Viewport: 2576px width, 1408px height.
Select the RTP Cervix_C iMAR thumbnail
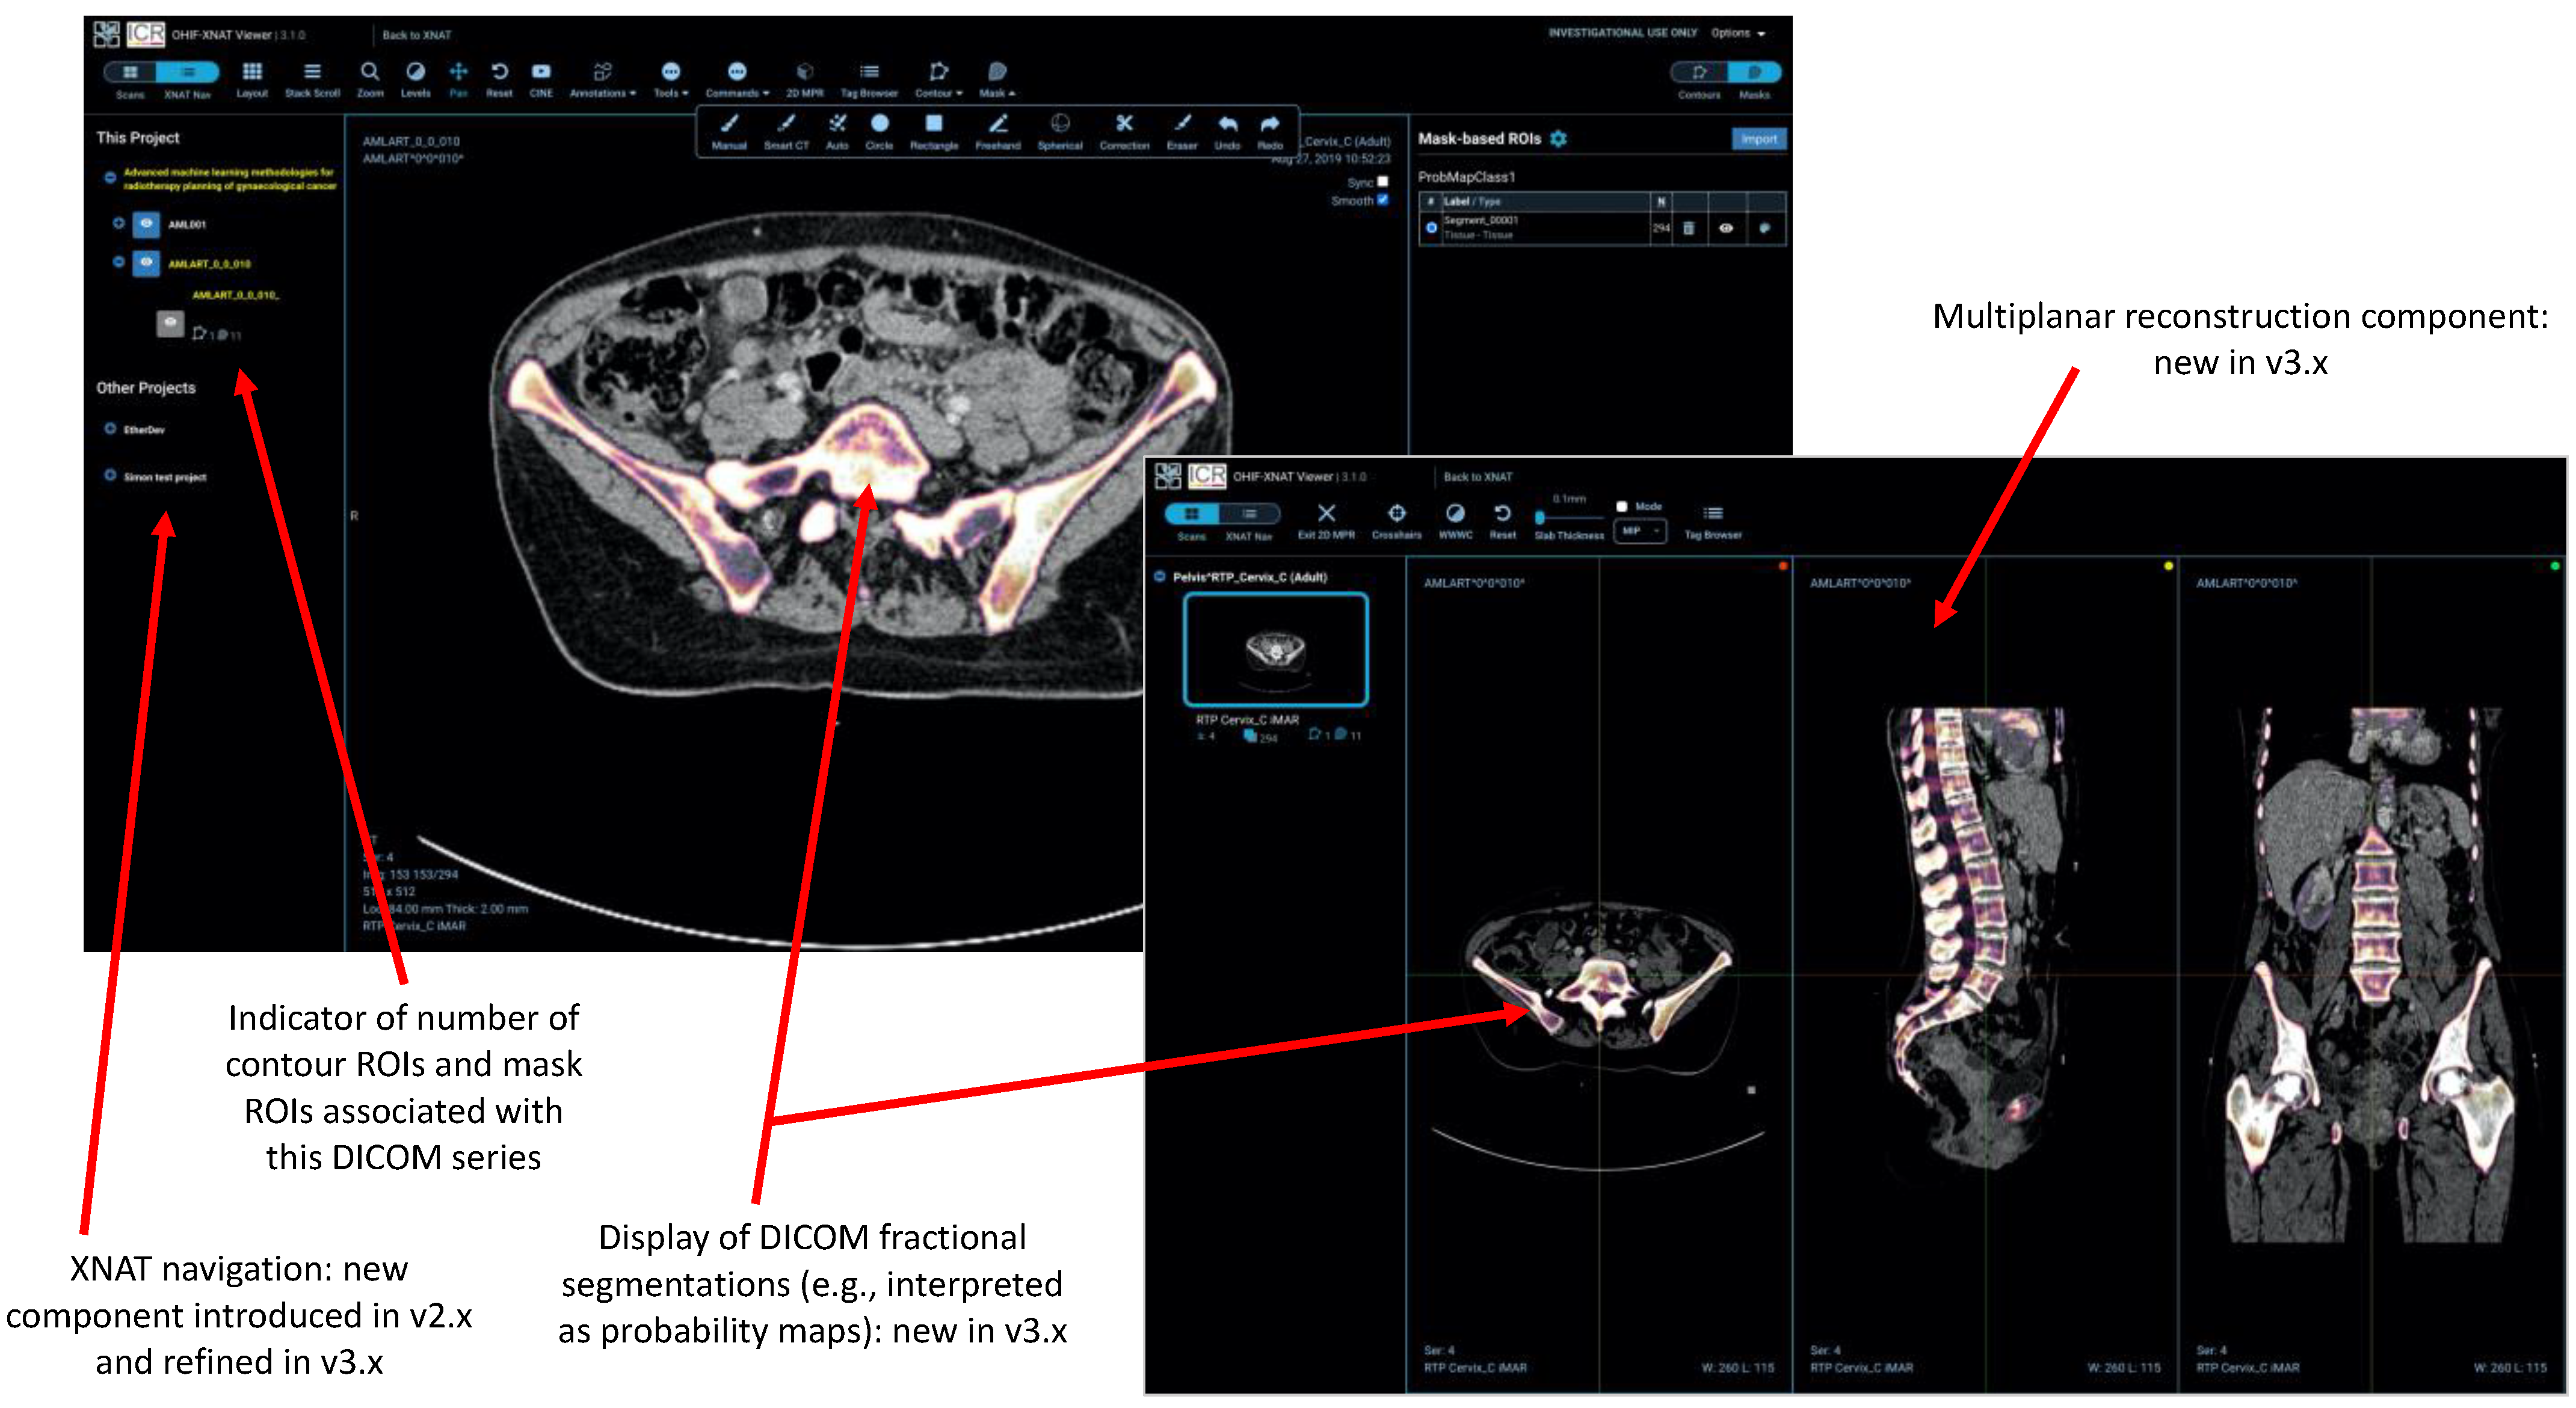tap(1275, 650)
